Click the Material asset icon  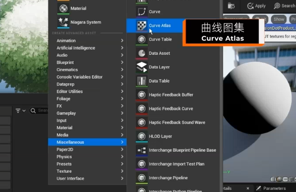[63, 8]
